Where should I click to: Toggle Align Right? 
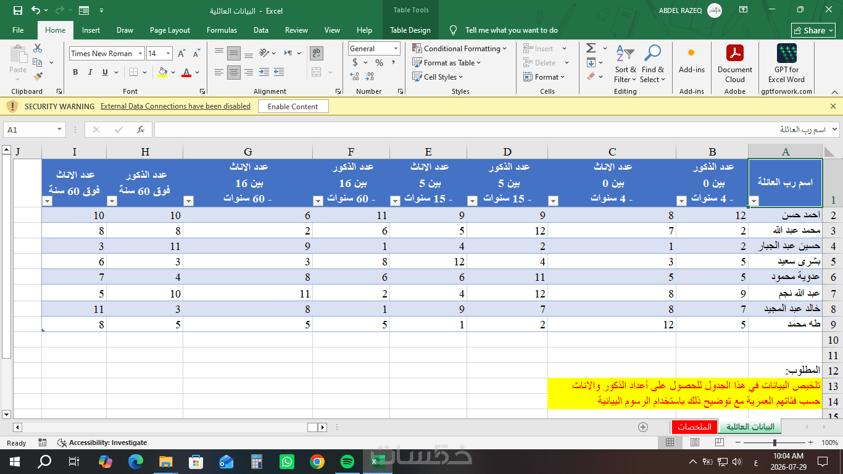point(250,72)
